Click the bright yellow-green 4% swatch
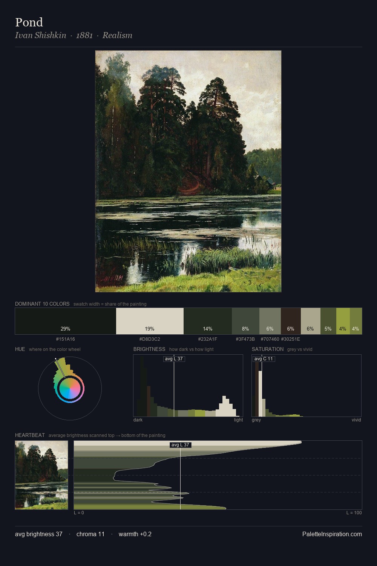377x566 pixels. point(343,321)
